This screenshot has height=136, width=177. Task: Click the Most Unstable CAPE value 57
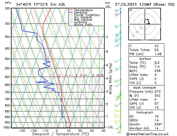[156, 104]
